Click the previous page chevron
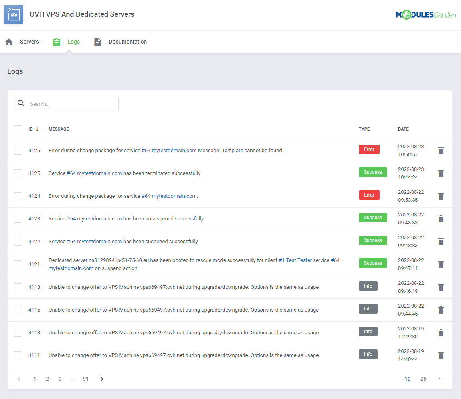 click(x=19, y=379)
